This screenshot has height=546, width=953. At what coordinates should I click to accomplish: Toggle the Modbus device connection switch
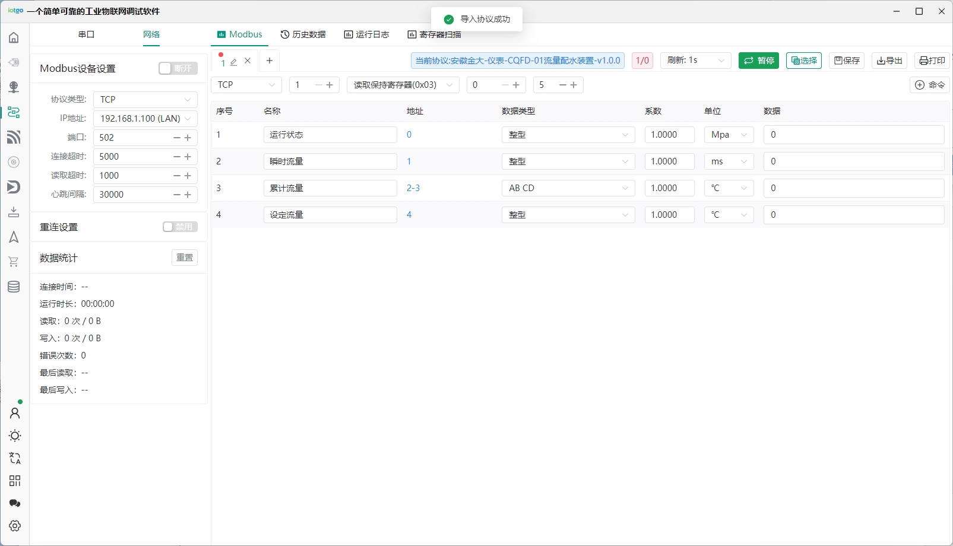point(178,68)
